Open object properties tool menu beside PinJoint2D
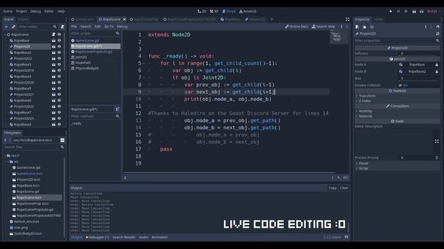The width and height of the screenshot is (444, 249). 438,34
